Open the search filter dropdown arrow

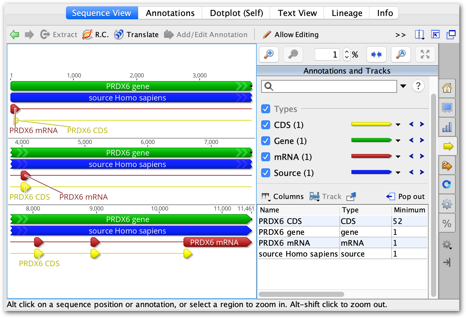click(403, 86)
